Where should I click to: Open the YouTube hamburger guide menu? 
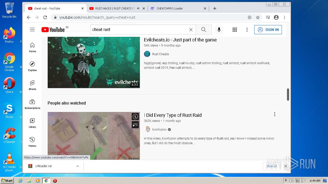coord(32,30)
